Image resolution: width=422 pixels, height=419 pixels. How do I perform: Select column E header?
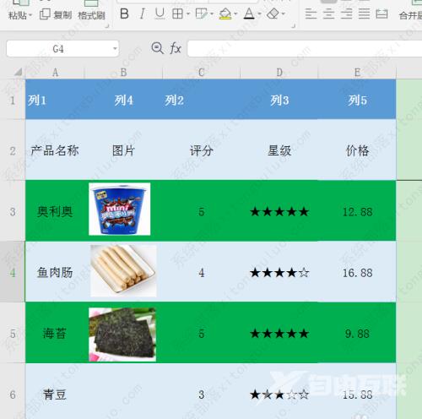[357, 73]
